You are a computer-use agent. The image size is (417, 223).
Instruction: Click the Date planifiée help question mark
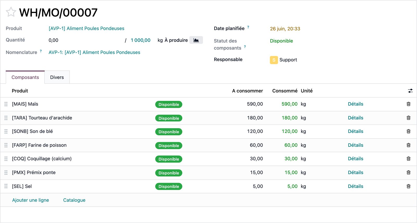click(x=248, y=27)
